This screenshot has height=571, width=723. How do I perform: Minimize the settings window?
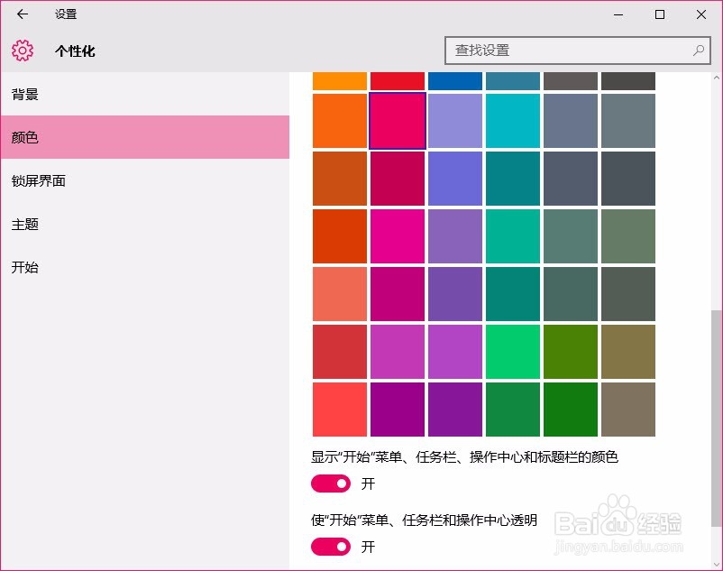[x=618, y=14]
